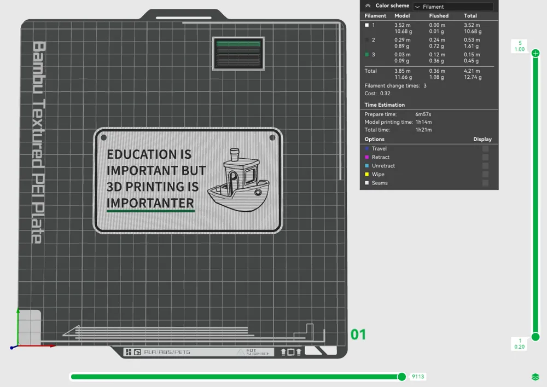Click the plus icon to add a layer range
This screenshot has height=387, width=547.
tap(535, 53)
